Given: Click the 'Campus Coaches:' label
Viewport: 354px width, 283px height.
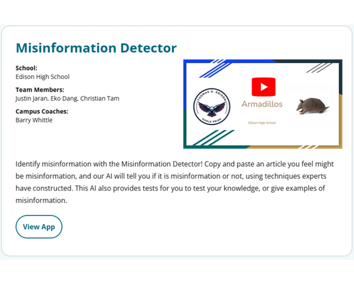Looking at the screenshot, I should (x=42, y=111).
